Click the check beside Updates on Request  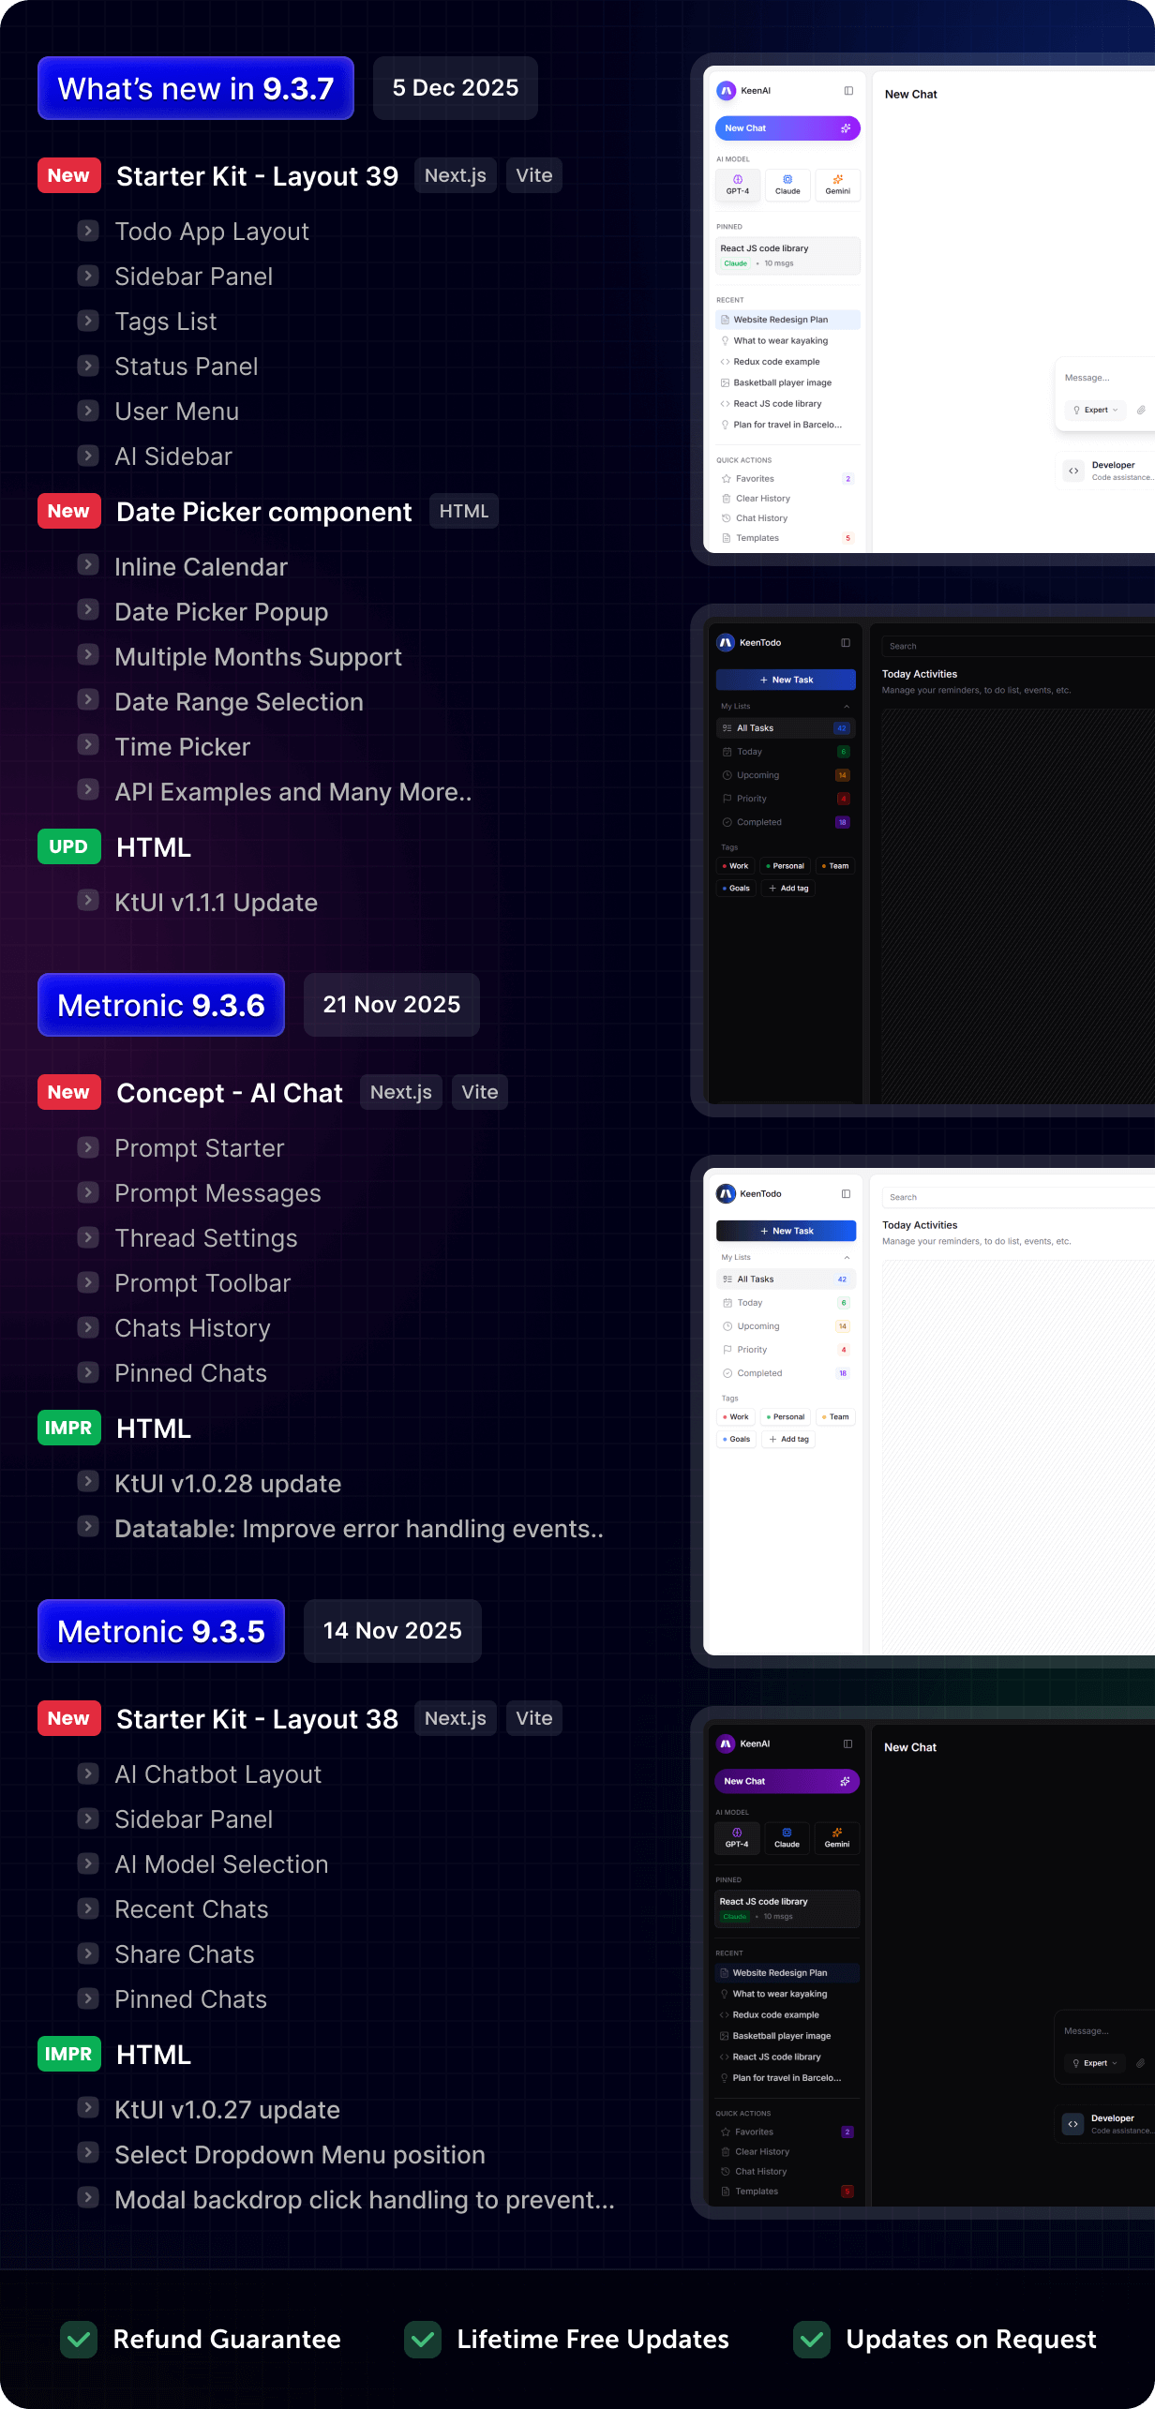point(812,2340)
